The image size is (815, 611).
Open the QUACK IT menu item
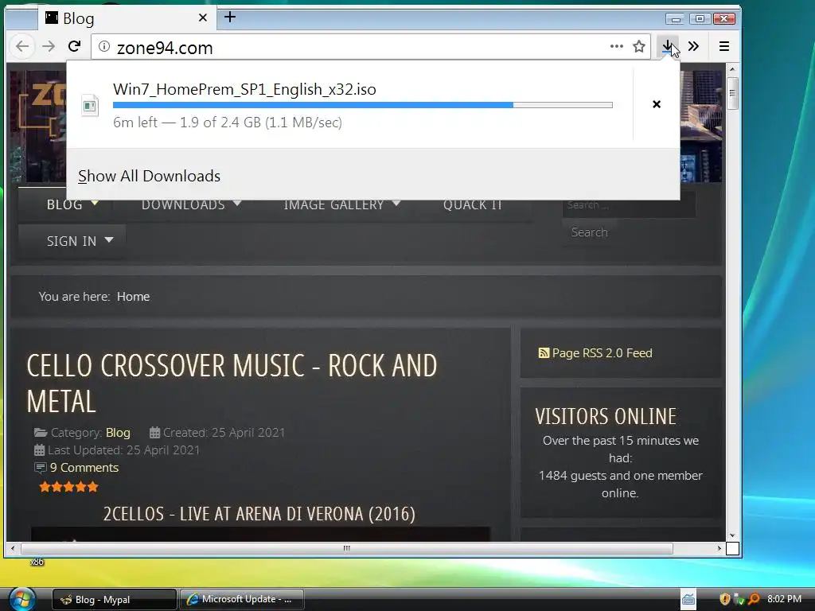473,204
